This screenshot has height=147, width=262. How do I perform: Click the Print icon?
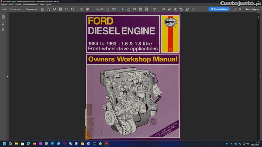[x=60, y=9]
